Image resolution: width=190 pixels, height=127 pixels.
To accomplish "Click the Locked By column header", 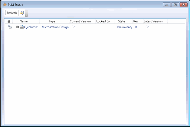I will pos(103,21).
